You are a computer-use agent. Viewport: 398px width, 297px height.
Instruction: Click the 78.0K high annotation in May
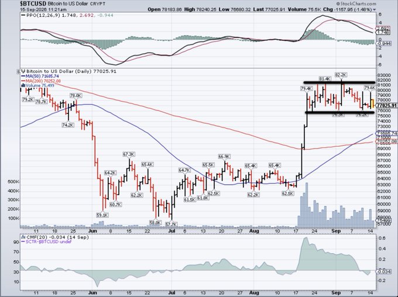click(76, 96)
